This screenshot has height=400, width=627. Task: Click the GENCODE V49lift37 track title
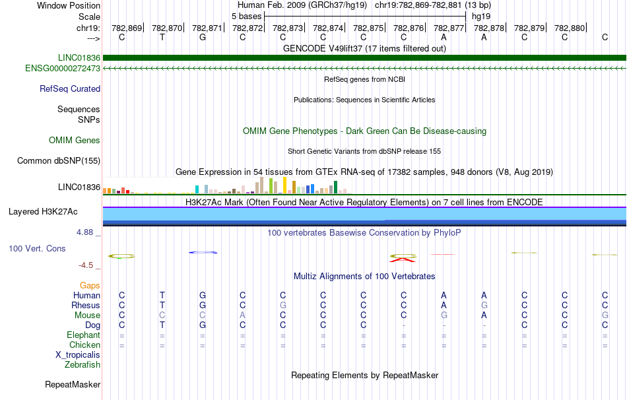(x=364, y=48)
